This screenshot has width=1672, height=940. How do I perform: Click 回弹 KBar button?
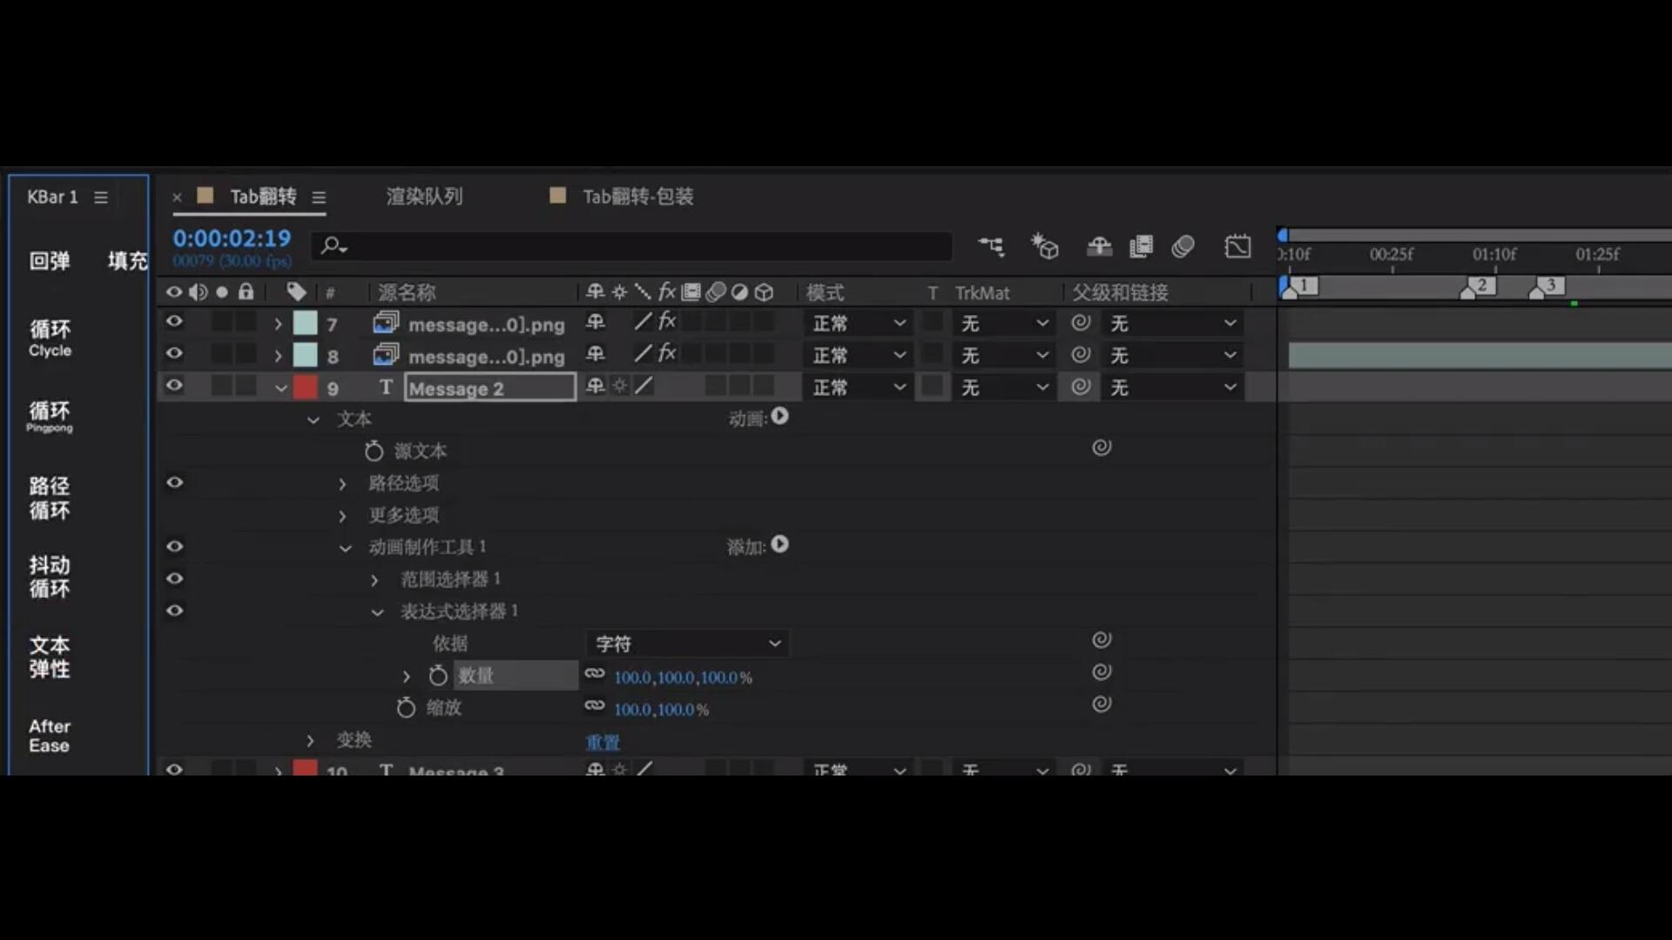50,260
